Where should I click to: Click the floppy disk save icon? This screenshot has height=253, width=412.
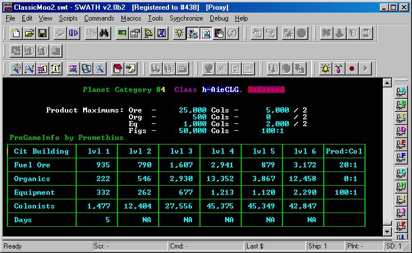click(x=42, y=34)
